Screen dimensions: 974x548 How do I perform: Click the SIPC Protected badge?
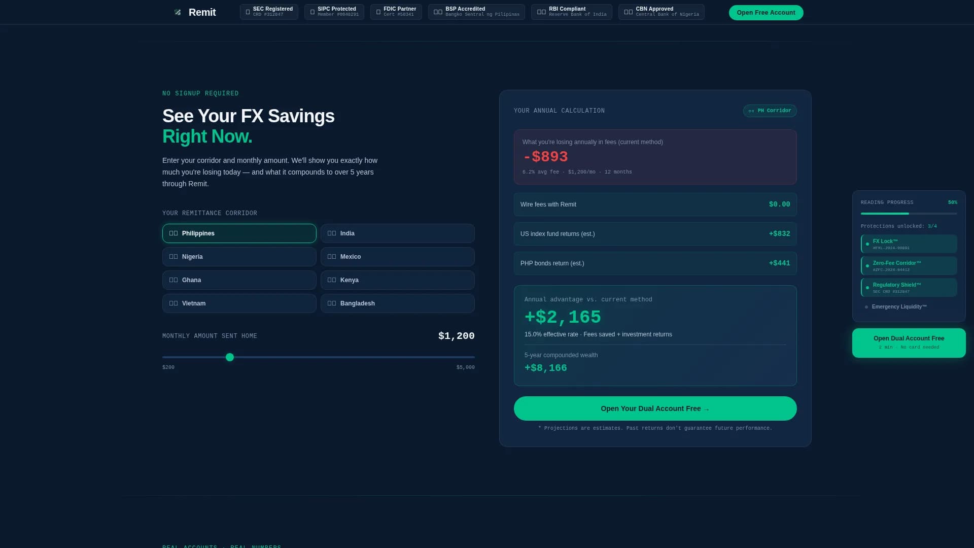click(334, 12)
